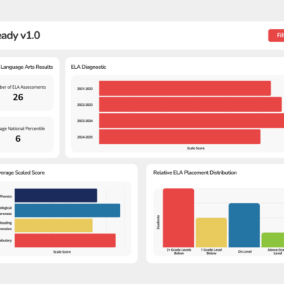Select the 2024-2025 ELA Diagnostic bar
Image resolution: width=284 pixels, height=284 pixels.
180,137
